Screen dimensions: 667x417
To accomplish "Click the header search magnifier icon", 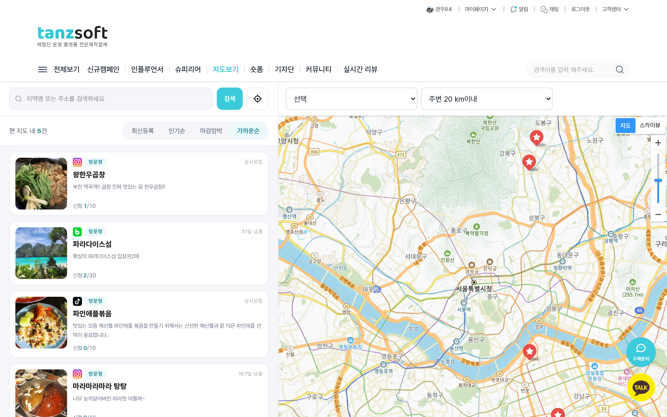I will click(x=619, y=69).
